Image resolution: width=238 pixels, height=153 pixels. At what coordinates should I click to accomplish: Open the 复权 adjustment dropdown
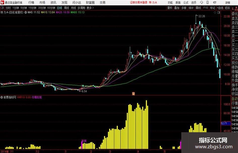(170, 8)
